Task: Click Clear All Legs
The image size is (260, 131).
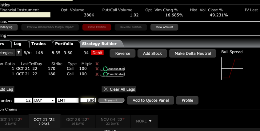Action: [x=119, y=89]
